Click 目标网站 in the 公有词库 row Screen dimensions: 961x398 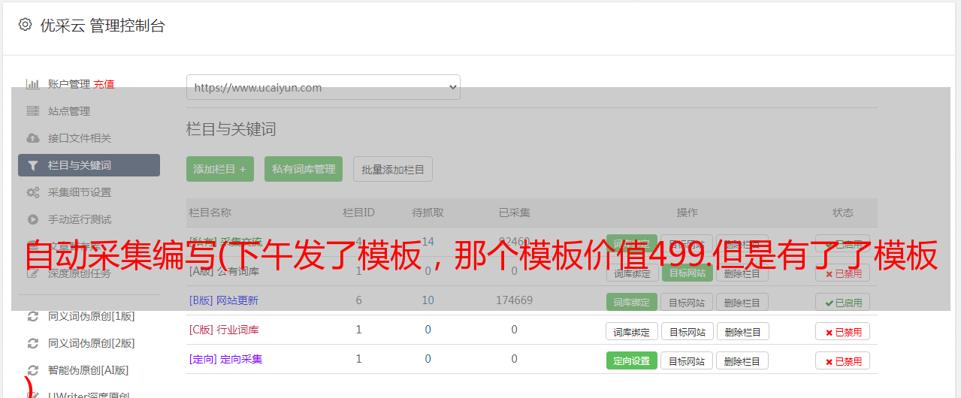pyautogui.click(x=687, y=273)
